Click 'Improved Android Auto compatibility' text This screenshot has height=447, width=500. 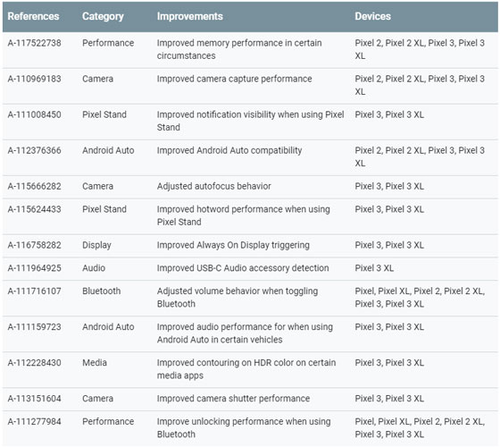[x=229, y=150]
